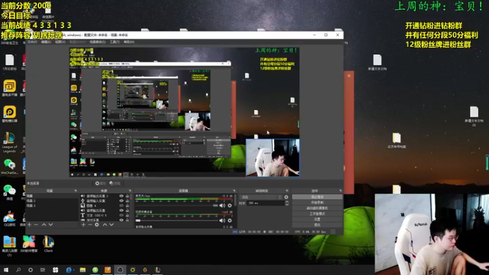489x275 pixels.
Task: Open transition properties gear icon
Action: tap(286, 197)
